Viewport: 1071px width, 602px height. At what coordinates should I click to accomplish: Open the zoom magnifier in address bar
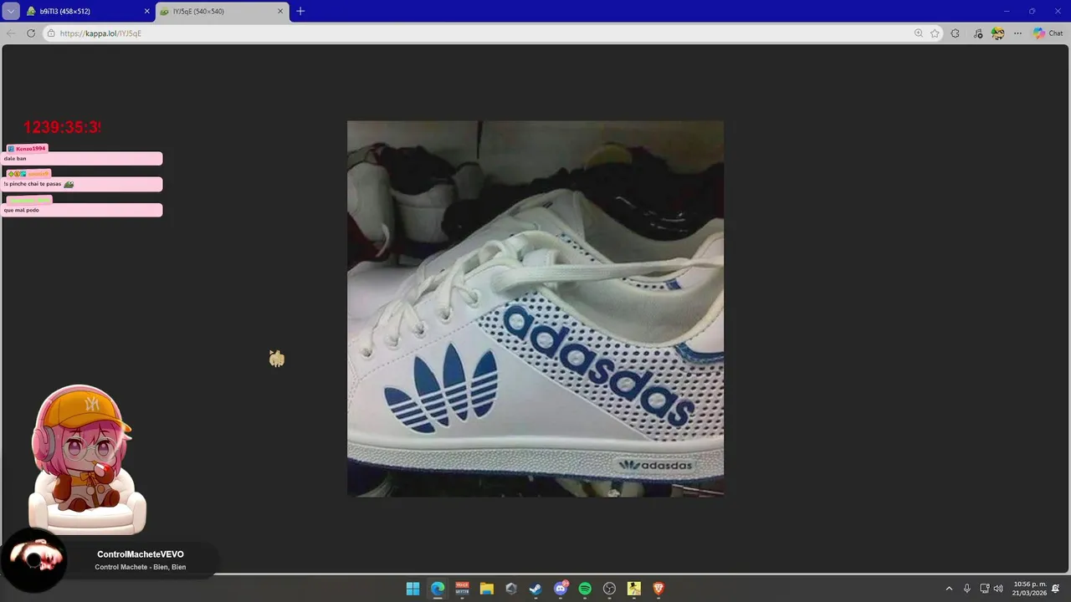tap(919, 33)
